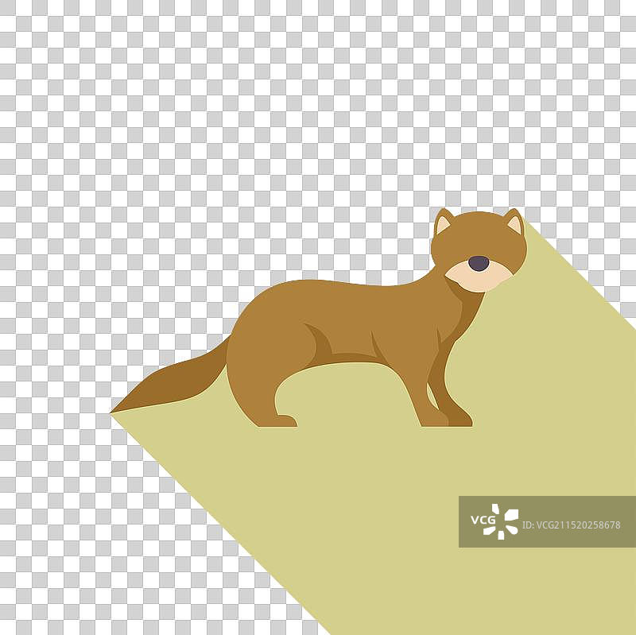Viewport: 636px width, 635px height.
Task: Click the weasel's left ear
Action: coord(443,223)
